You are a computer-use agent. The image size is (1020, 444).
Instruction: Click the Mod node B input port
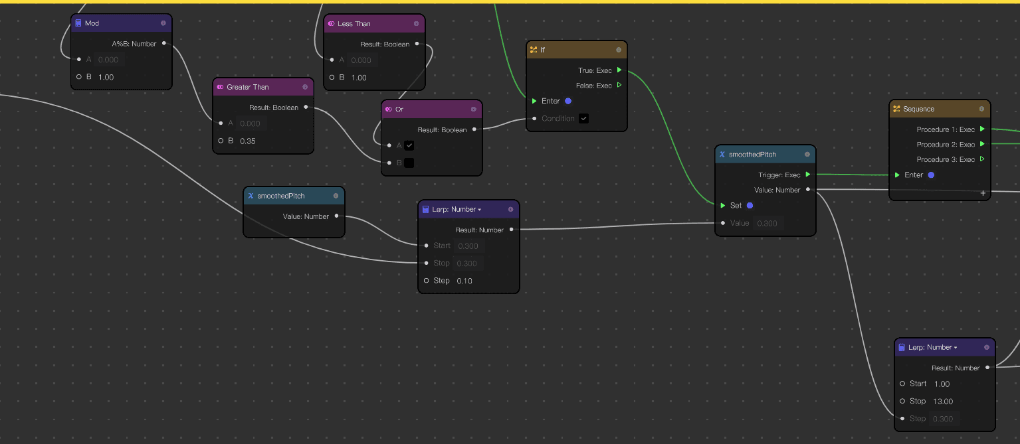79,77
